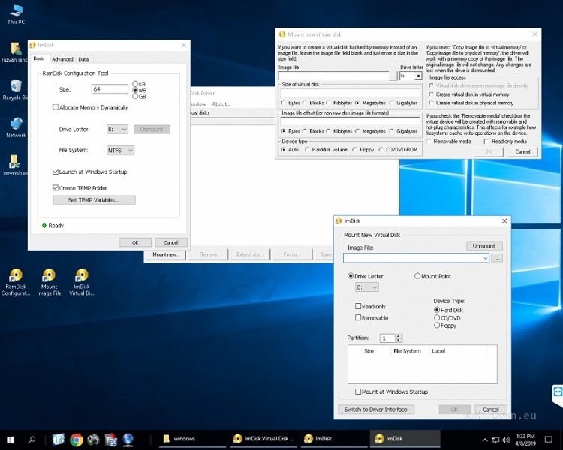Click Cancel in Mount new virtual disk dialog

pyautogui.click(x=522, y=151)
